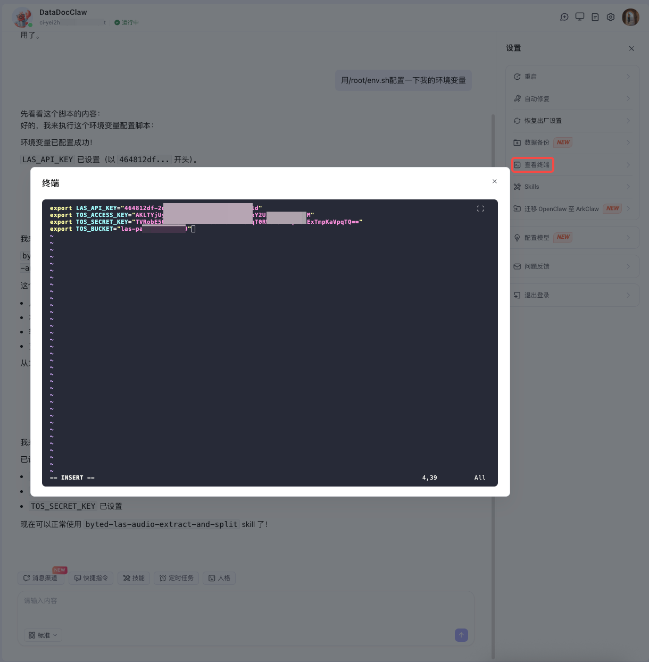Click the export TOS_SECRET_KEY line in terminal
The height and width of the screenshot is (662, 649).
(206, 222)
